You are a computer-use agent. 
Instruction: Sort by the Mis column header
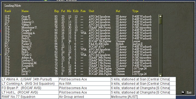(x=69, y=11)
